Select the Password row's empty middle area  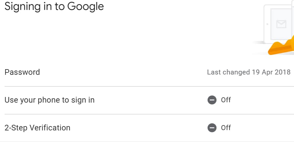point(124,72)
